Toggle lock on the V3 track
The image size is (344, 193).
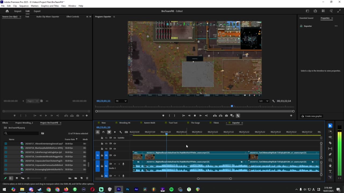click(x=102, y=143)
